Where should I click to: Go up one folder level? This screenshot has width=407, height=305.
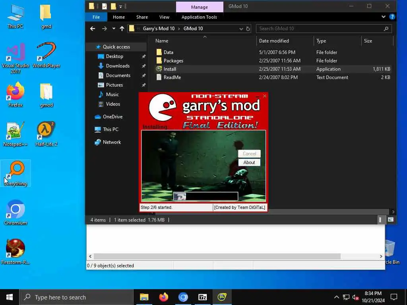(x=122, y=29)
